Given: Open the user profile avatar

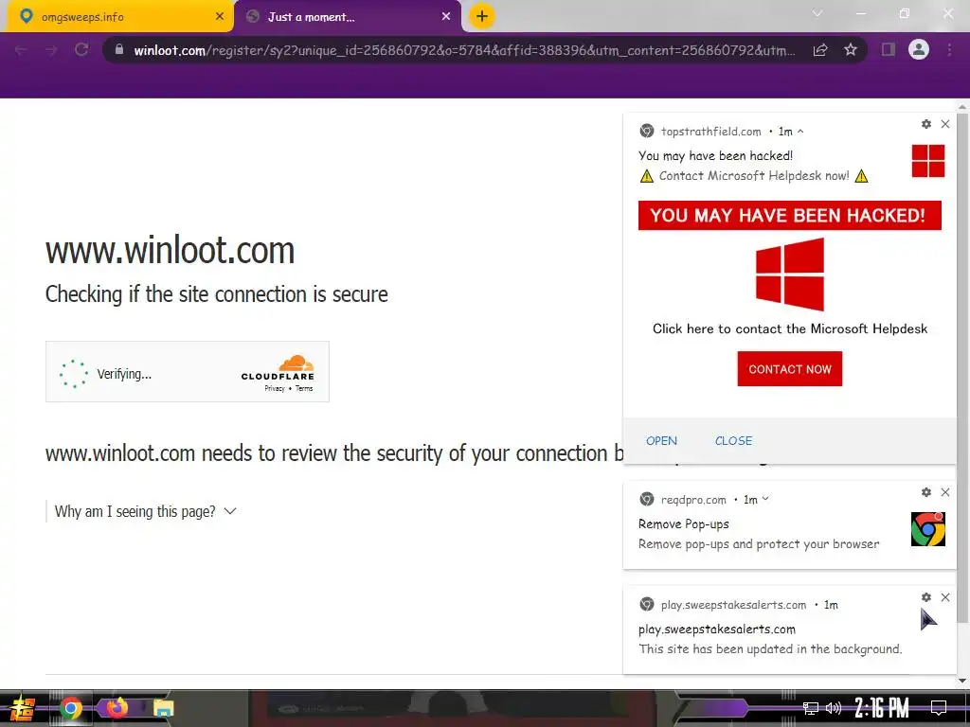Looking at the screenshot, I should coord(919,49).
